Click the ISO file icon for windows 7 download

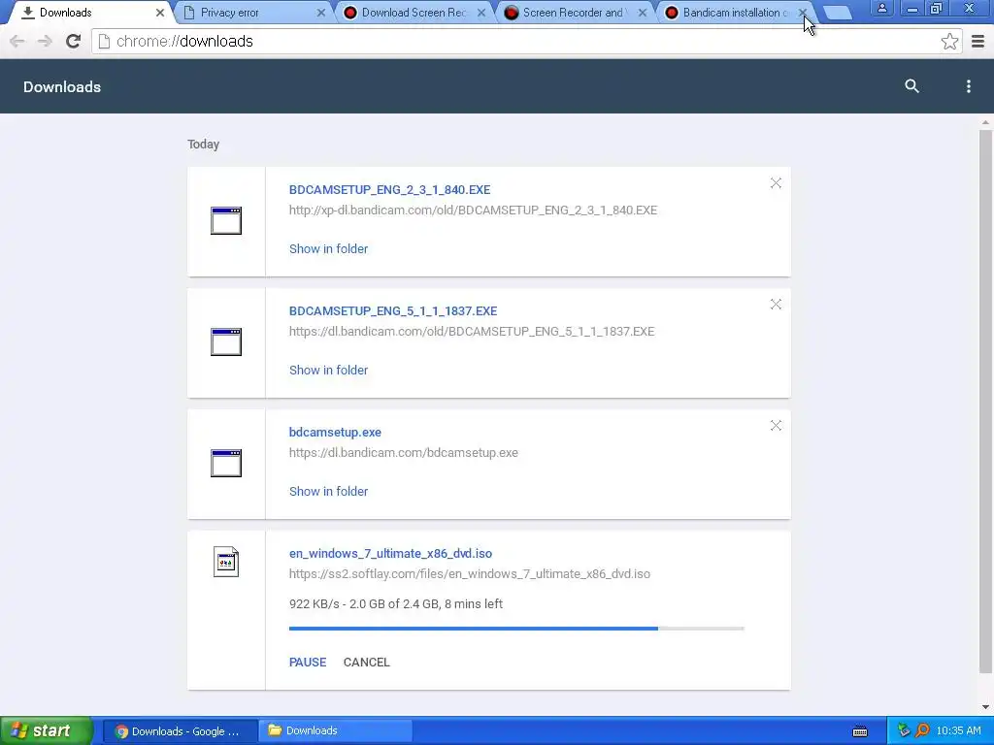click(x=225, y=562)
